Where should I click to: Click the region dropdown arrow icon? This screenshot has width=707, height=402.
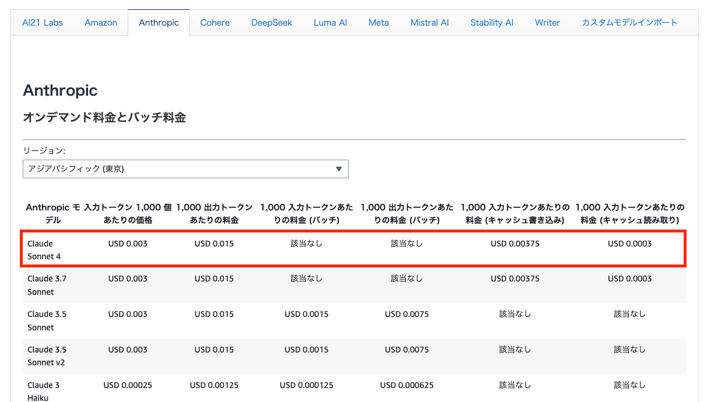(x=339, y=169)
